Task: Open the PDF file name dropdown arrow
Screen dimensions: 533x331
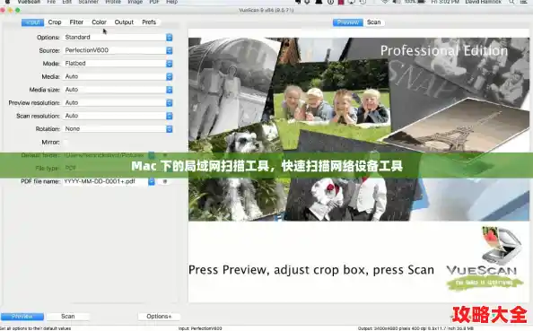Action: click(152, 182)
